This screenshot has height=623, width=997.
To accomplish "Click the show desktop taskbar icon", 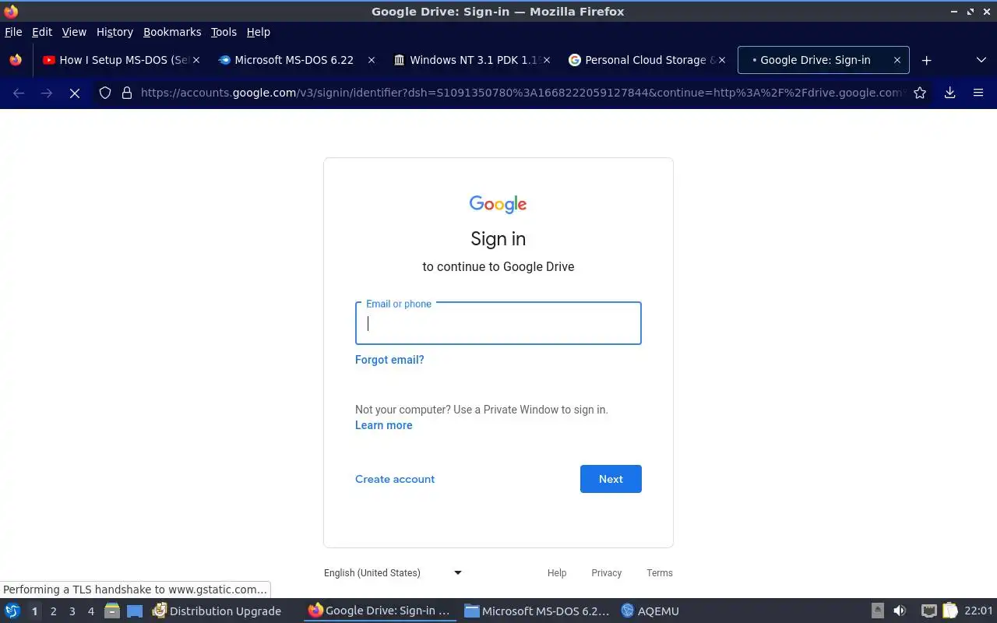I will point(135,611).
